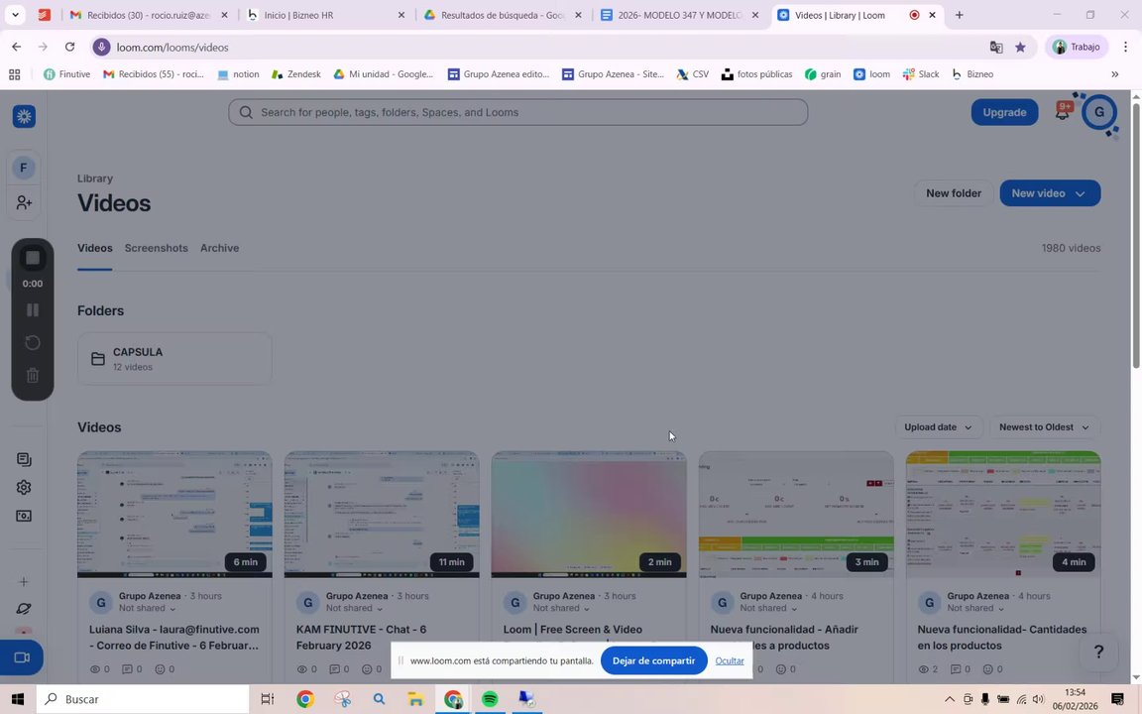Screen dimensions: 1142x714
Task: Click the planet Spaces icon in the sidebar
Action: coord(24,608)
